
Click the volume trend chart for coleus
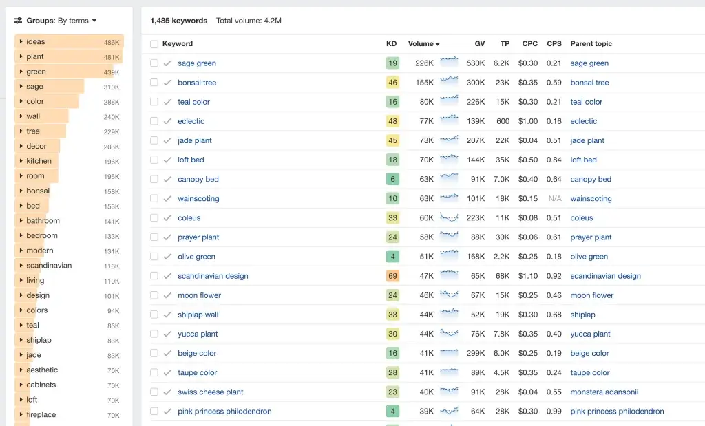click(449, 217)
